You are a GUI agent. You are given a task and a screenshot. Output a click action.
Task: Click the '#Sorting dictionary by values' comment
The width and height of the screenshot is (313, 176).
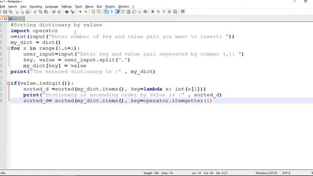57,25
